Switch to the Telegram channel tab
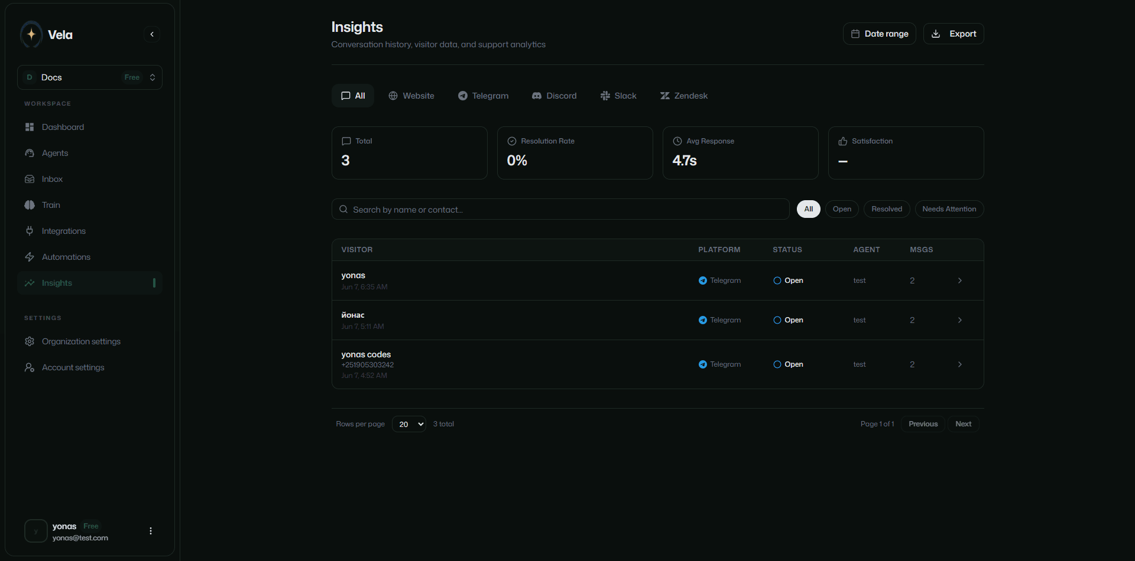 [484, 96]
